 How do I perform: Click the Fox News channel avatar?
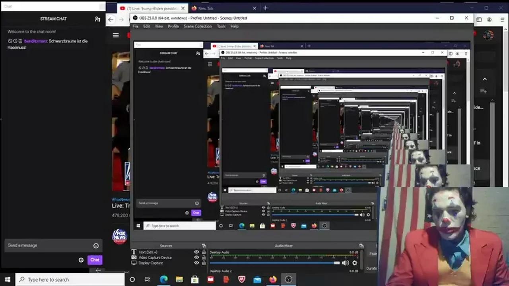(x=120, y=236)
